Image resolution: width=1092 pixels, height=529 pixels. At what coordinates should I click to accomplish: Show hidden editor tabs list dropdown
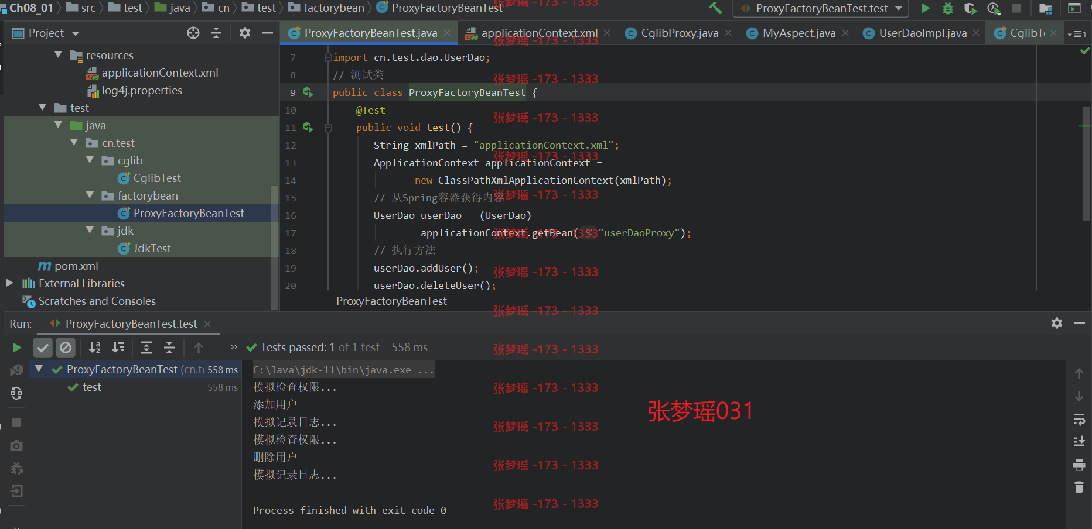click(x=1077, y=34)
